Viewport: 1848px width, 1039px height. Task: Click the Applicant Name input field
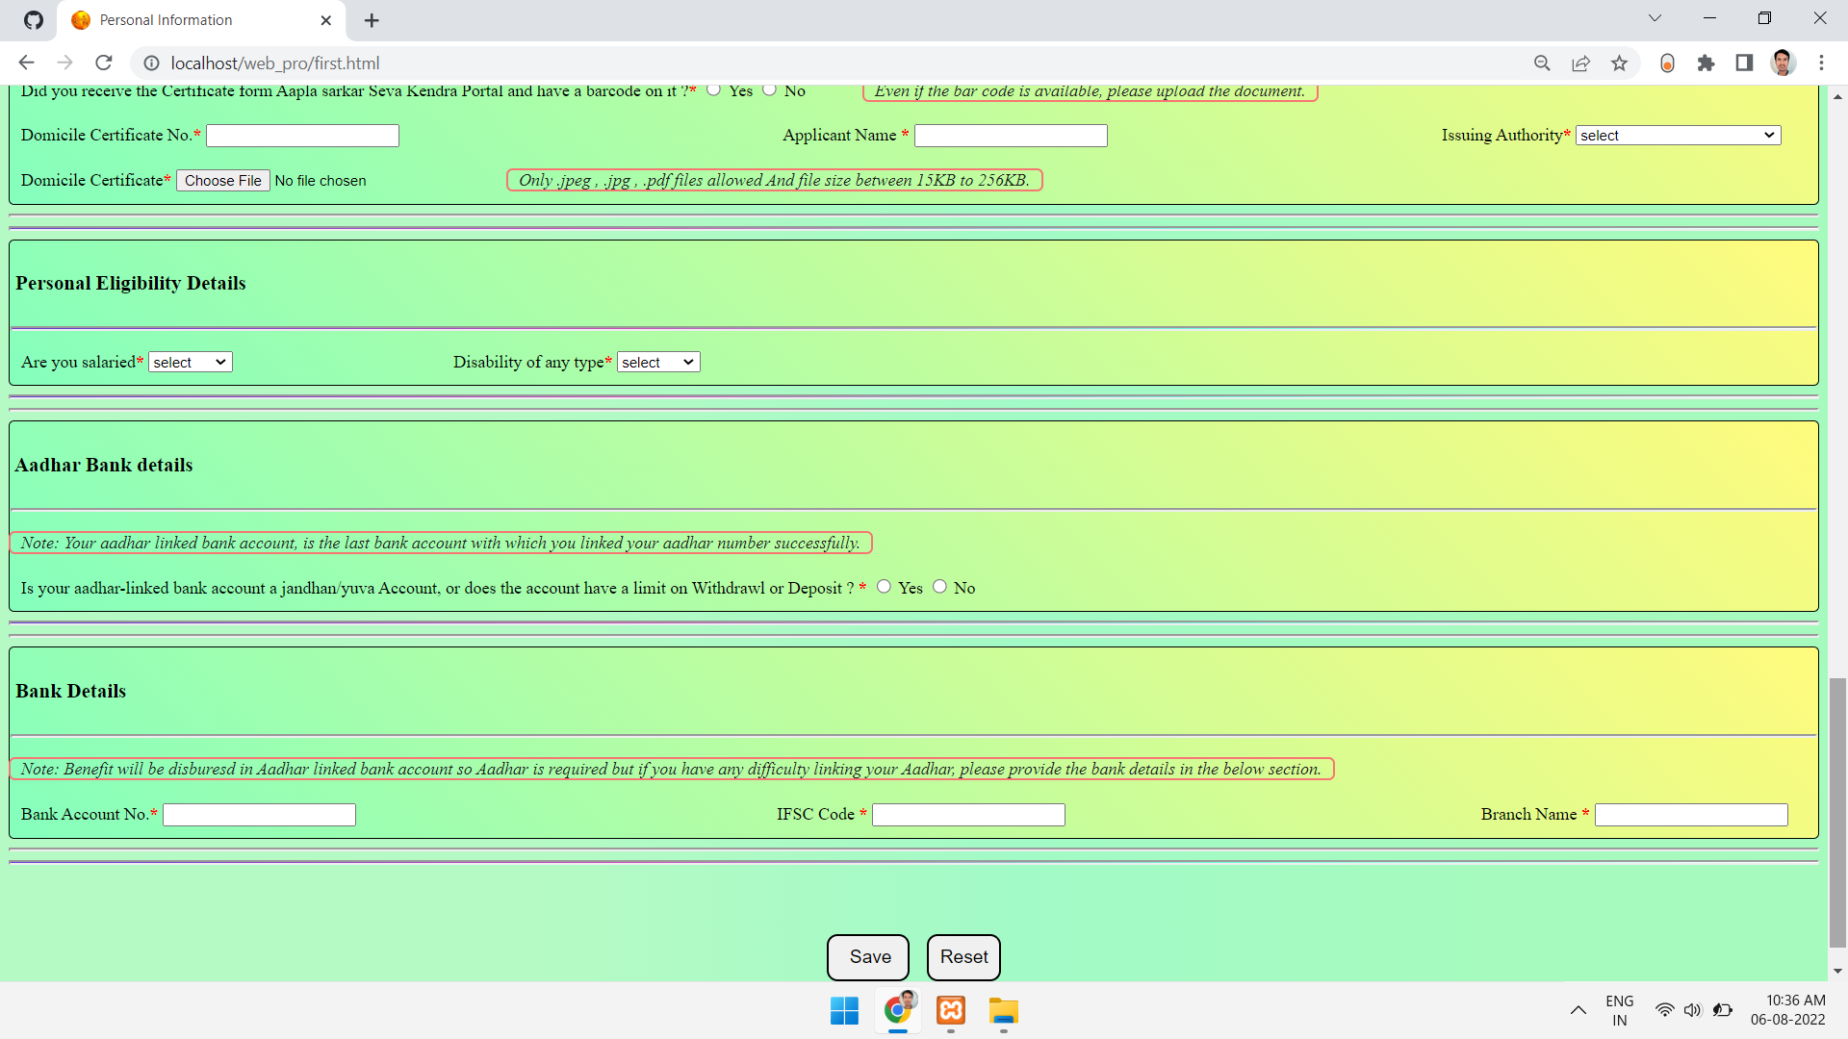1011,136
